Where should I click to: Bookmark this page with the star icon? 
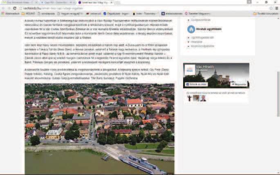tap(271, 8)
